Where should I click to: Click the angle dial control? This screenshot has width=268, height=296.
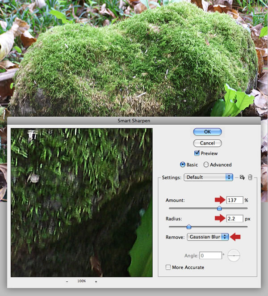point(234,256)
